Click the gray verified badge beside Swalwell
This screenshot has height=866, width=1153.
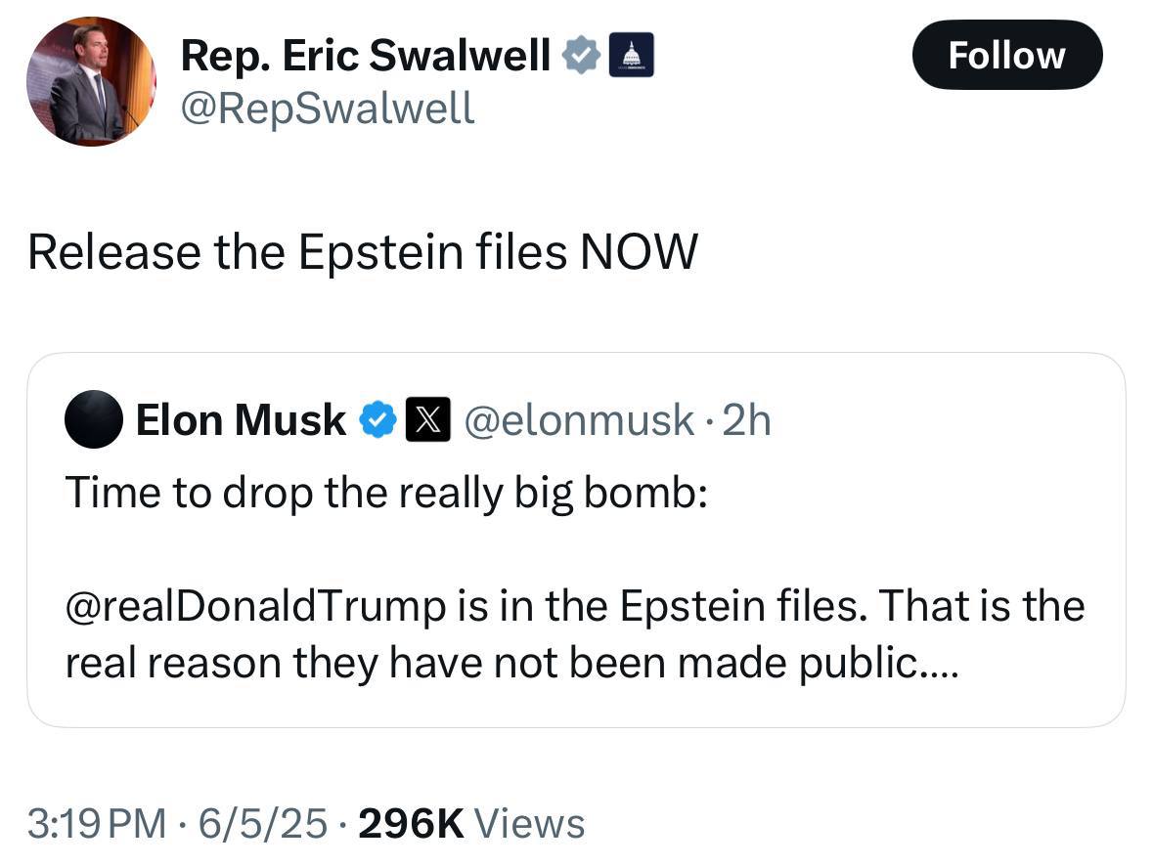point(581,56)
